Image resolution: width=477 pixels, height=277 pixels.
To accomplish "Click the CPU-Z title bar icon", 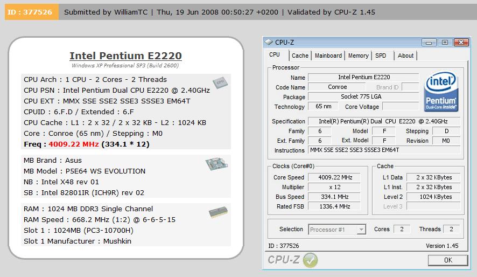I will pyautogui.click(x=268, y=42).
